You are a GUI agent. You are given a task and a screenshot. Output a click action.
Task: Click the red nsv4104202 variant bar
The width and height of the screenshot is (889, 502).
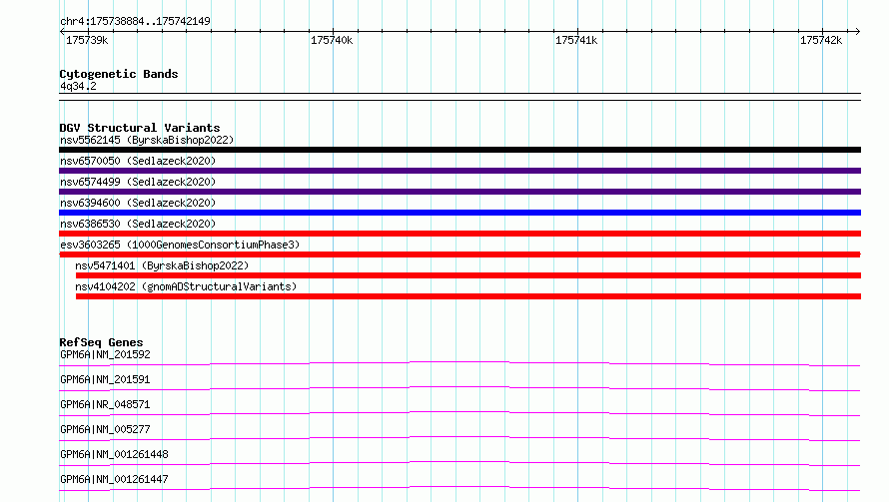[468, 296]
